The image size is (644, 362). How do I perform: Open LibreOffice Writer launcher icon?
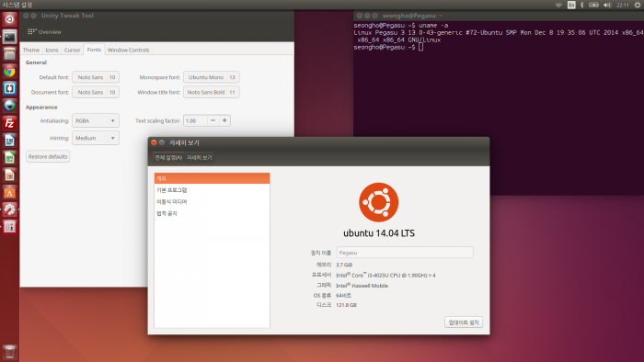(x=9, y=141)
